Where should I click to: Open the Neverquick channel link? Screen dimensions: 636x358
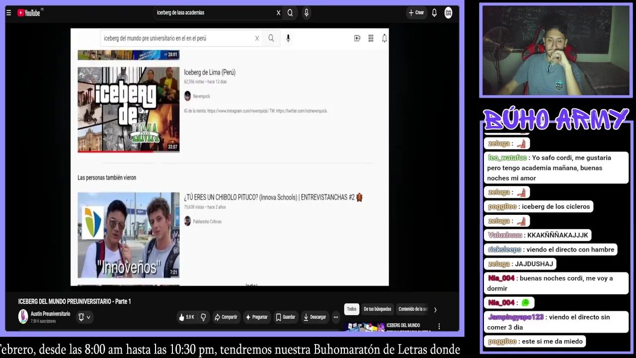[x=201, y=96]
